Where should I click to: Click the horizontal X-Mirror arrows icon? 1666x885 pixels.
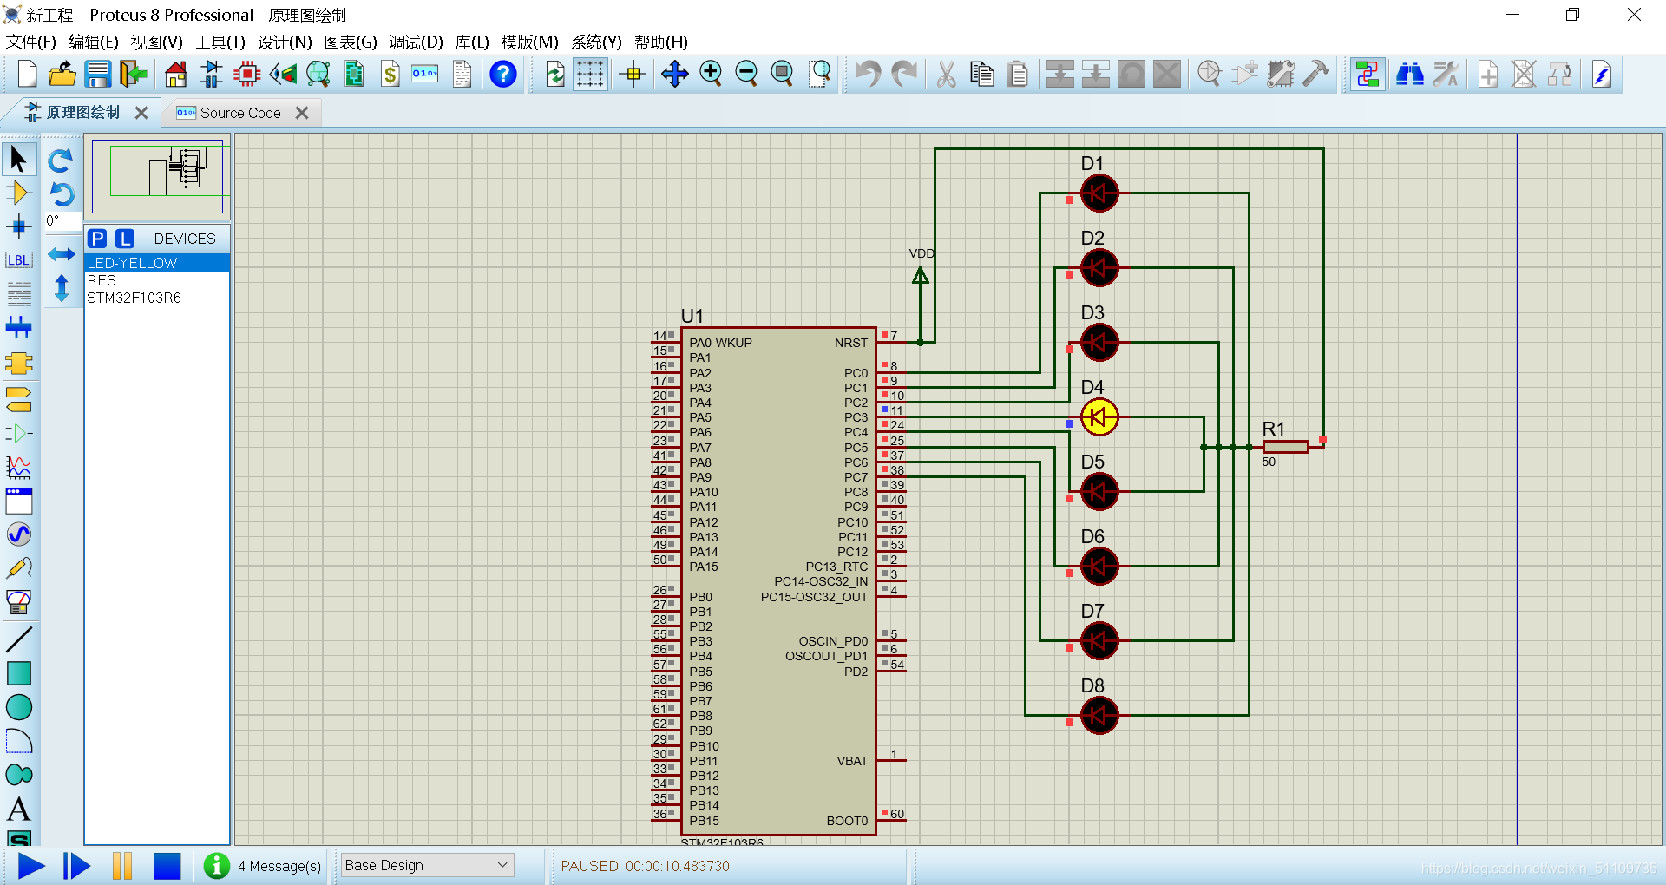point(61,254)
